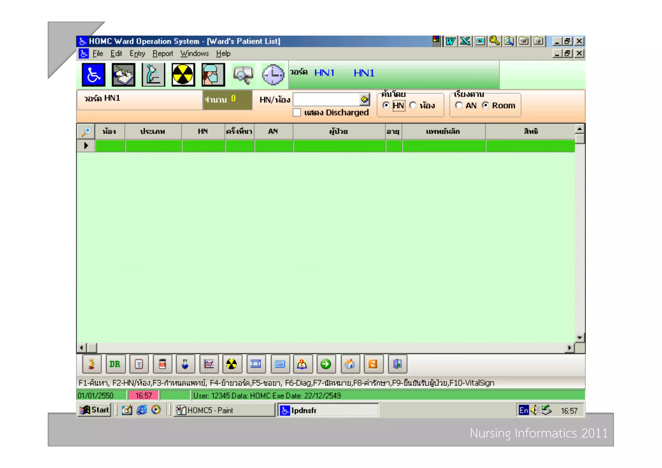Screen dimensions: 662x468
Task: Click the Start button on taskbar
Action: pyautogui.click(x=94, y=410)
